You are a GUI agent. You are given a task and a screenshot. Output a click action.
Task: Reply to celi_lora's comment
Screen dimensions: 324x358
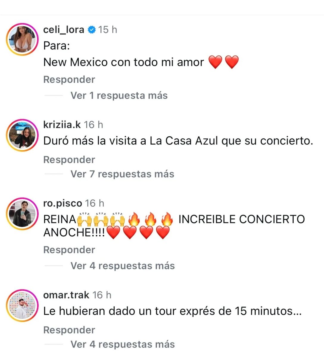tap(69, 79)
